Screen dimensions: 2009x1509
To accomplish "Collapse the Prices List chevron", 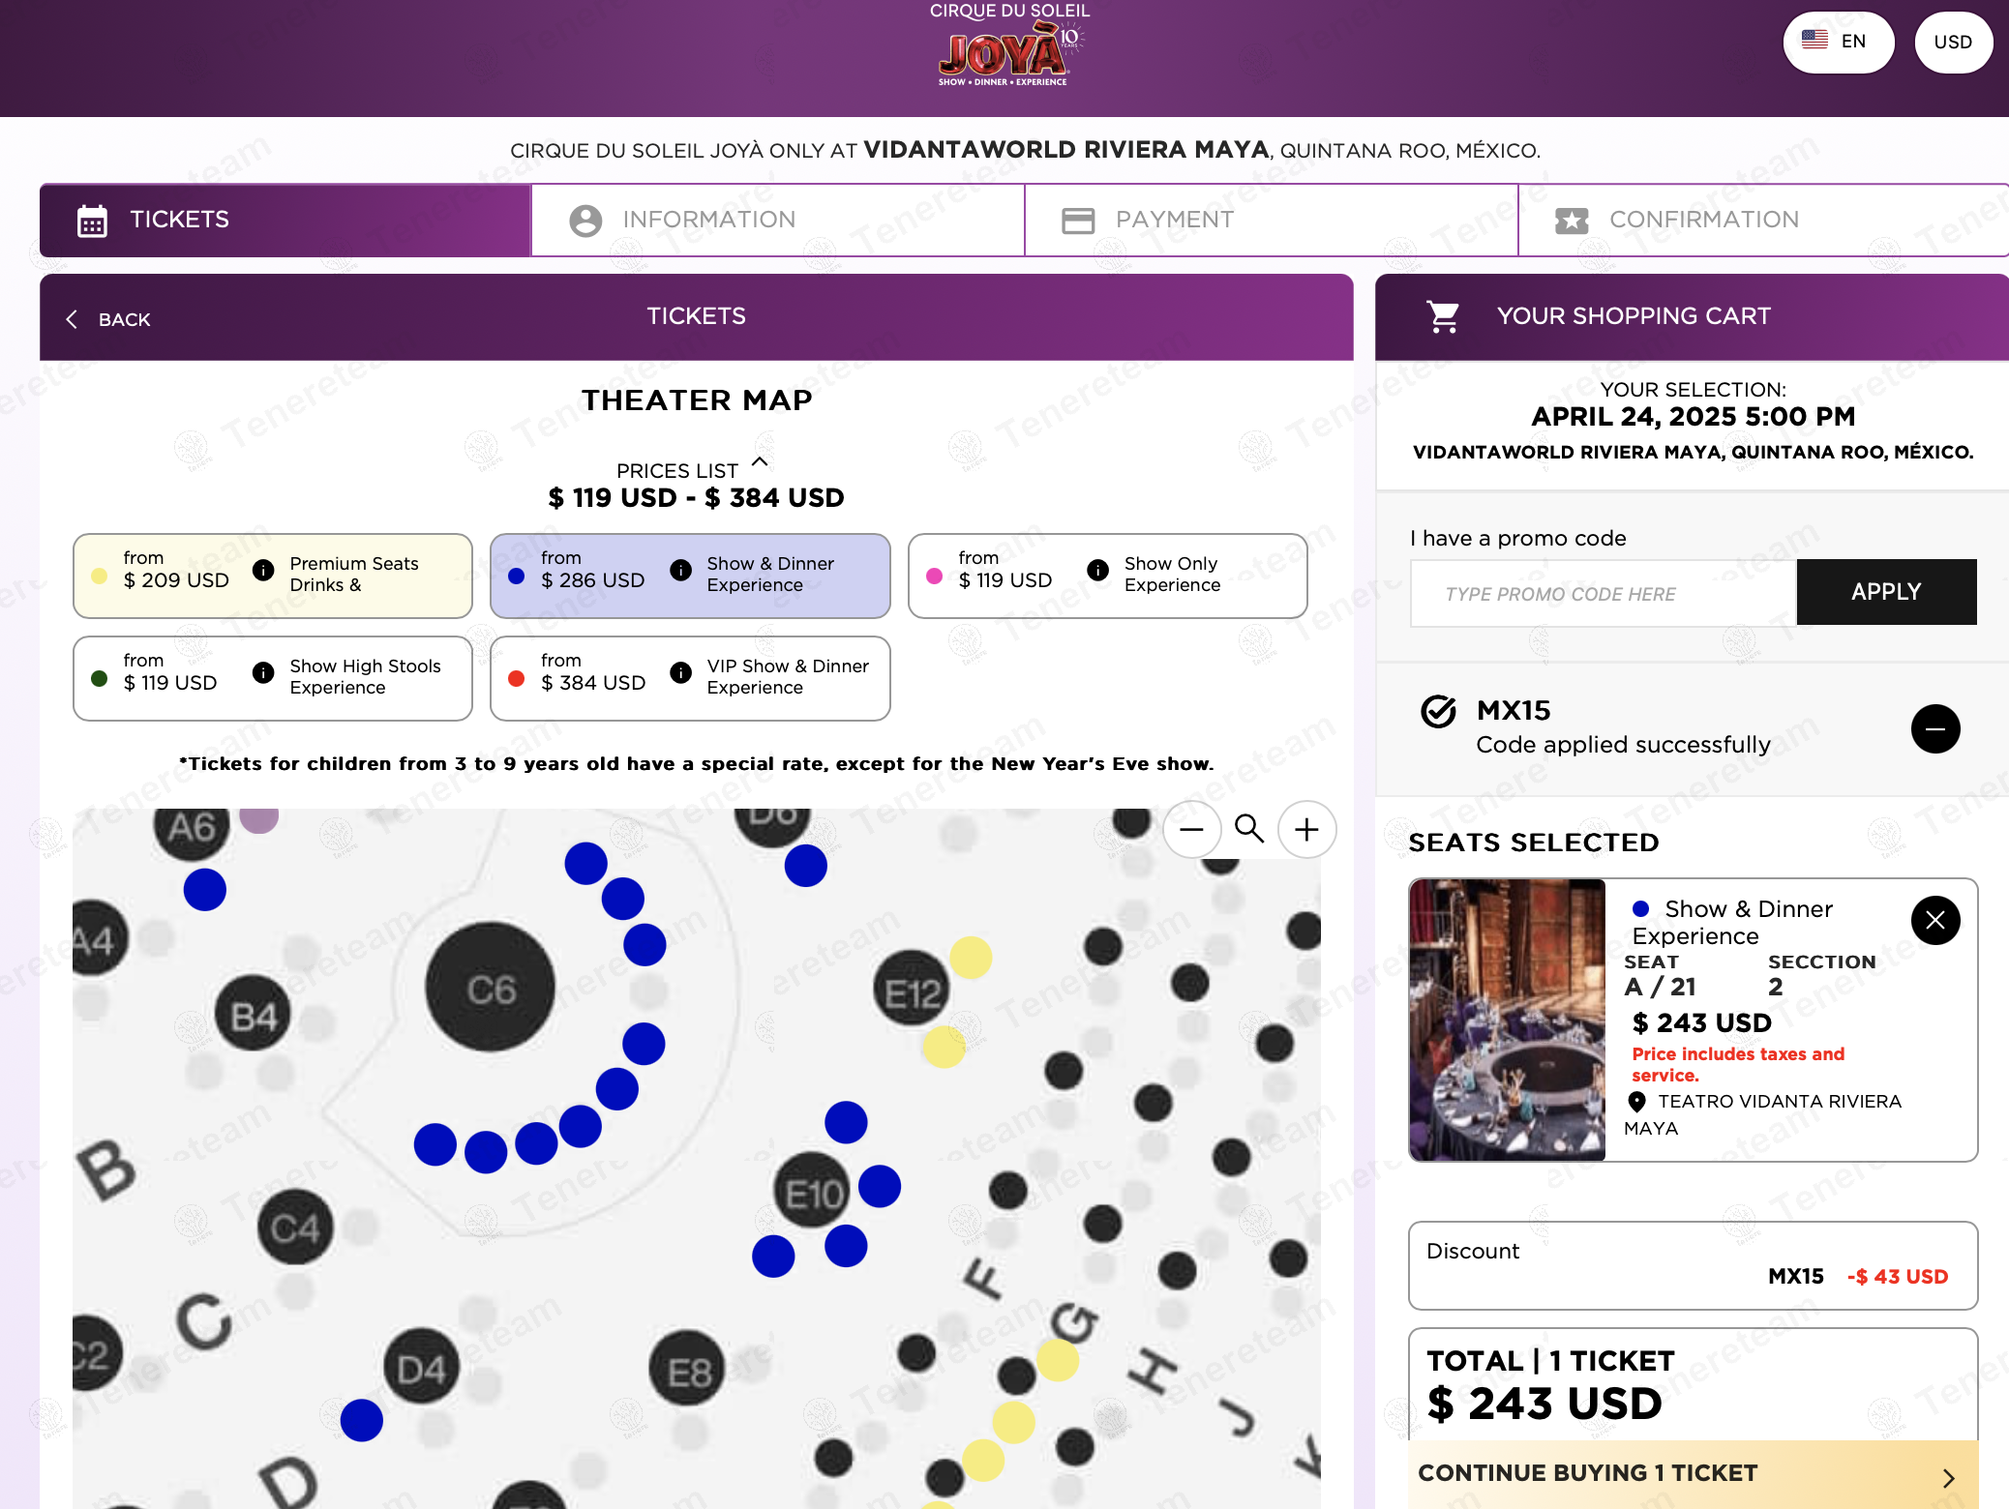I will coord(761,462).
